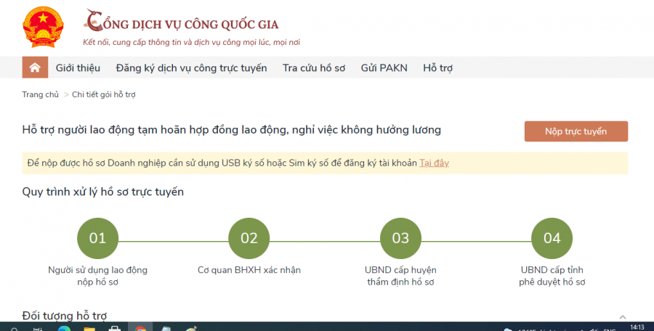
Task: Click the Cổng Dịch Vụ Công Quốc Gia title logo
Action: [x=181, y=21]
